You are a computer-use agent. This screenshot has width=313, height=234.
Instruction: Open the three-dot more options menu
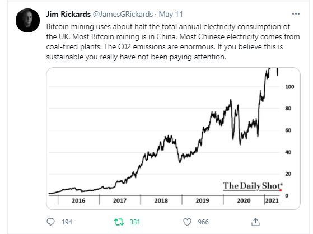click(x=296, y=14)
